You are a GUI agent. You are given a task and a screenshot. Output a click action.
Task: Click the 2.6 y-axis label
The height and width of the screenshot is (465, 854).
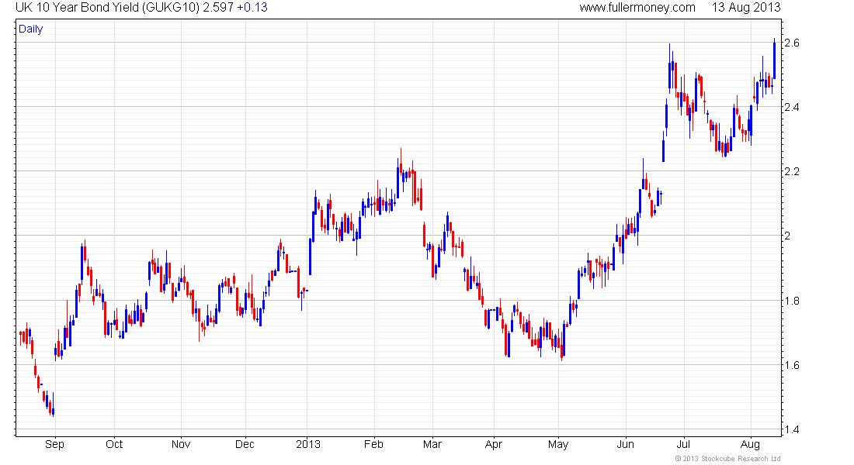point(791,43)
